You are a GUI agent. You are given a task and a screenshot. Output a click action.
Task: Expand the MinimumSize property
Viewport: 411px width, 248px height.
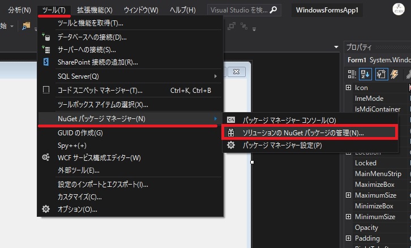click(348, 216)
